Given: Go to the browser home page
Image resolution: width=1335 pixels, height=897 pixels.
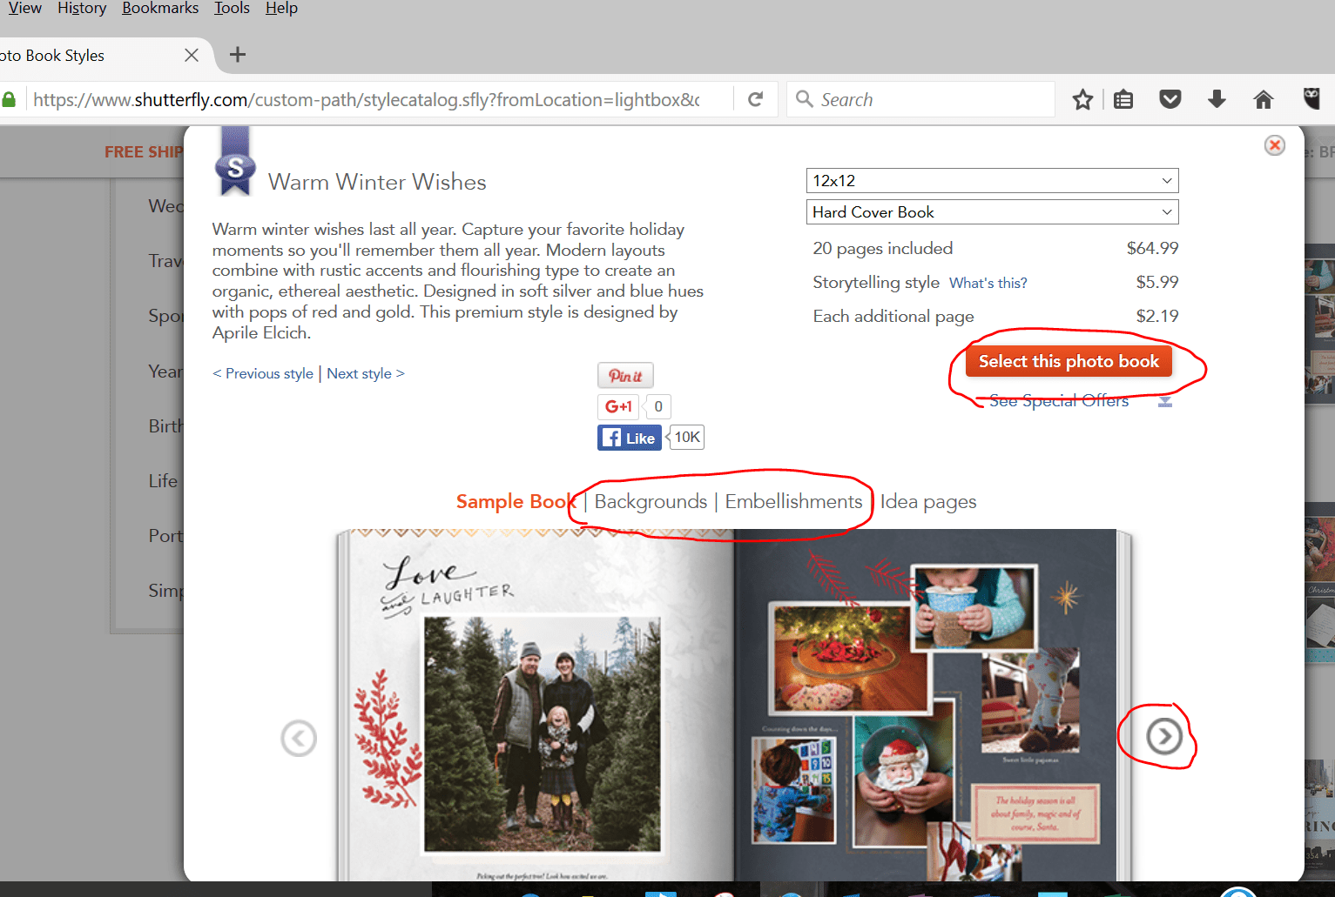Looking at the screenshot, I should (1263, 99).
